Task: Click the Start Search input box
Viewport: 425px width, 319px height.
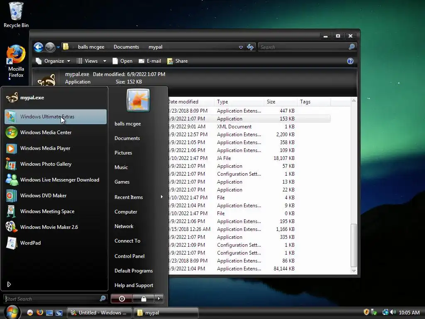Action: click(52, 299)
